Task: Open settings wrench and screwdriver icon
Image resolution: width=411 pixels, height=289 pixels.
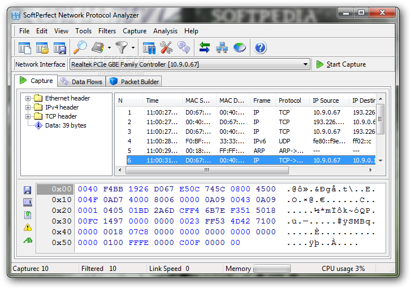Action: (166, 47)
